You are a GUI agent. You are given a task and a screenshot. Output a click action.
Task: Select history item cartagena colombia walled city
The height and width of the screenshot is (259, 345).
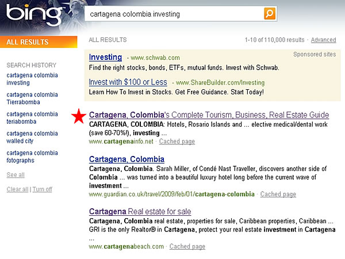coord(32,138)
